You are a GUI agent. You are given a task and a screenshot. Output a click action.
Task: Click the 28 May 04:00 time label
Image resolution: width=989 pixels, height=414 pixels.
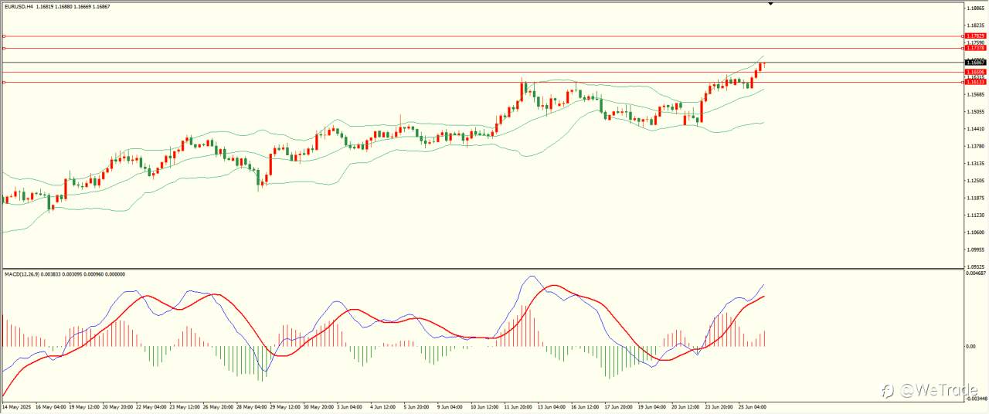click(252, 406)
